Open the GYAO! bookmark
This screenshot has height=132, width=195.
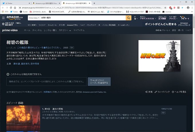pos(153,12)
